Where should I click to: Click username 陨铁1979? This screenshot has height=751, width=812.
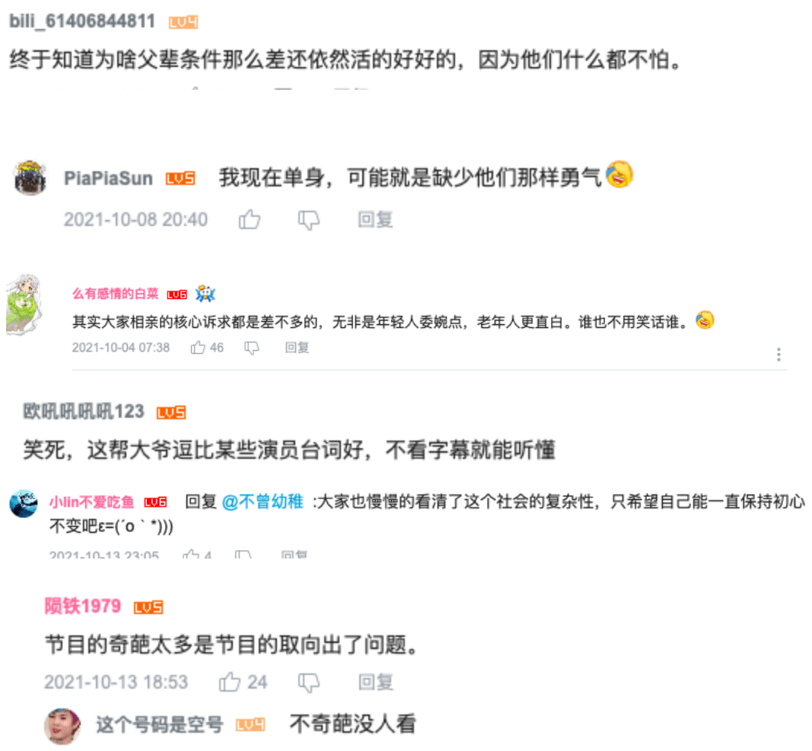[83, 606]
